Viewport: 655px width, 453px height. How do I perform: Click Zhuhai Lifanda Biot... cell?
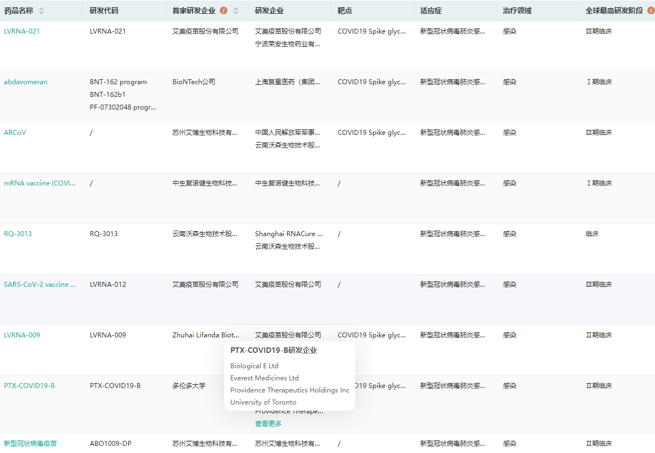pyautogui.click(x=205, y=335)
